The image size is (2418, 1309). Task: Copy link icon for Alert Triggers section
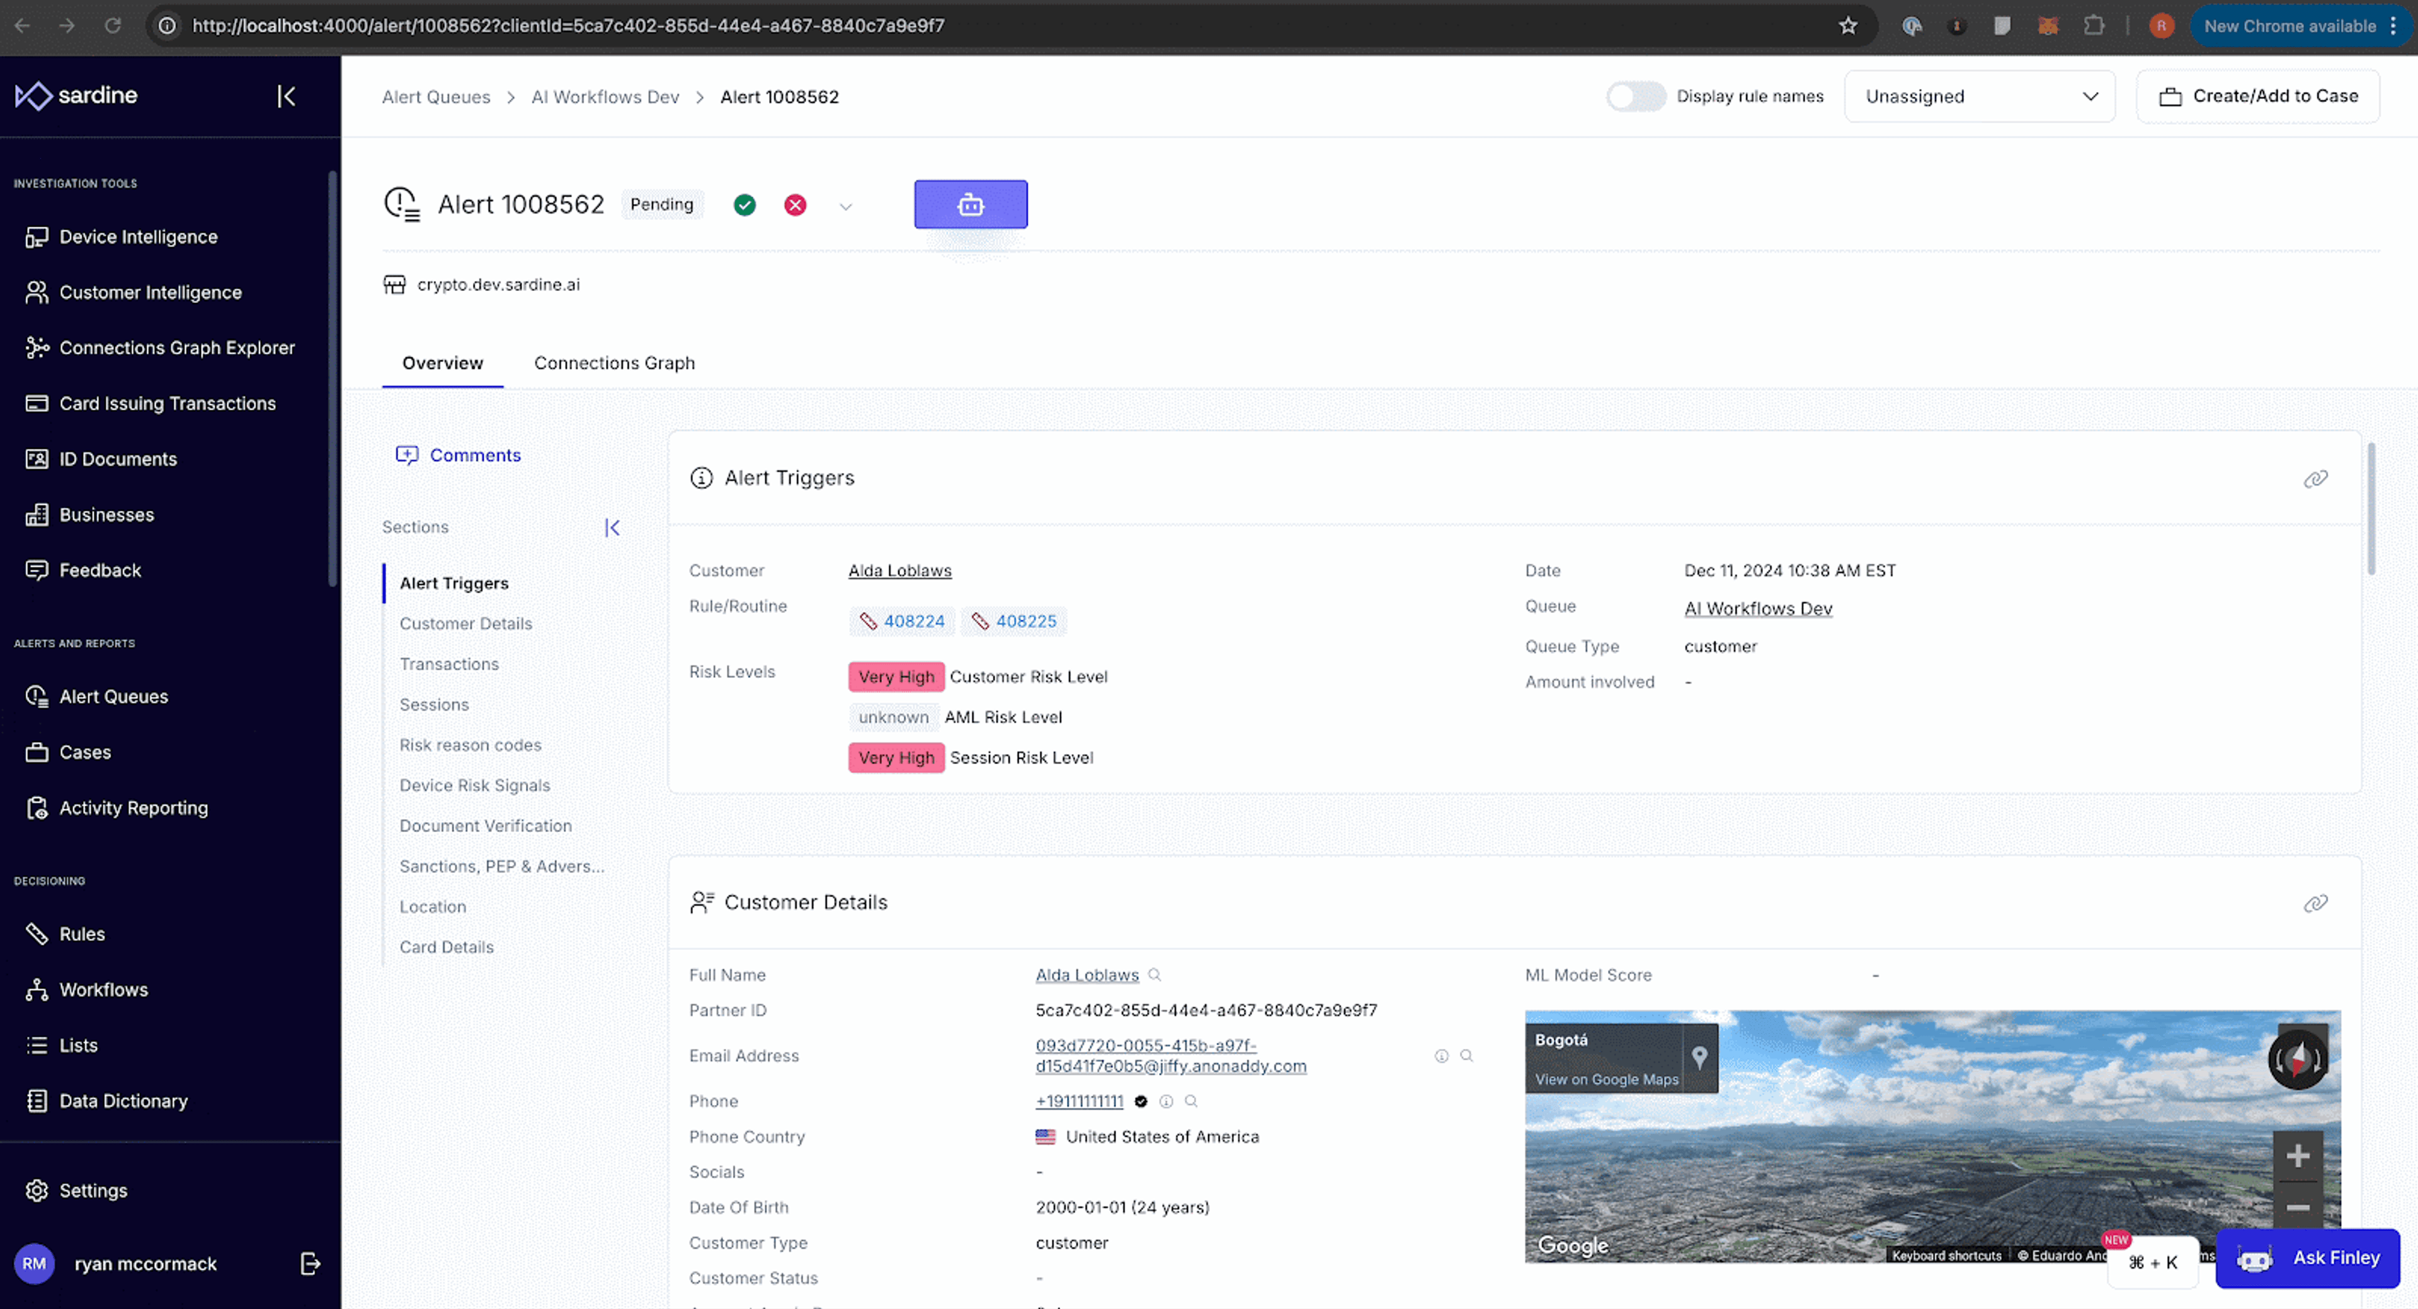2315,479
